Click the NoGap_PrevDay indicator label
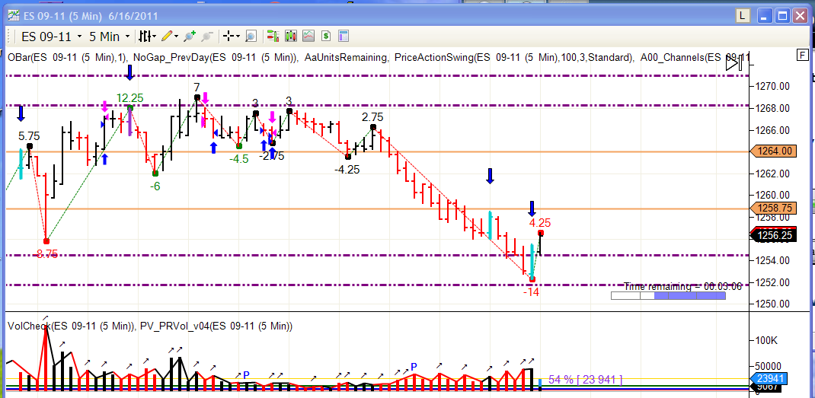 [x=216, y=58]
